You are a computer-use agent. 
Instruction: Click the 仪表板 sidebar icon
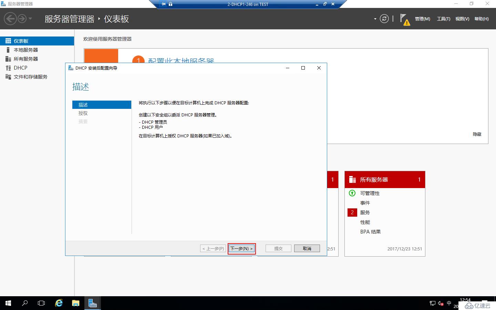[x=8, y=41]
